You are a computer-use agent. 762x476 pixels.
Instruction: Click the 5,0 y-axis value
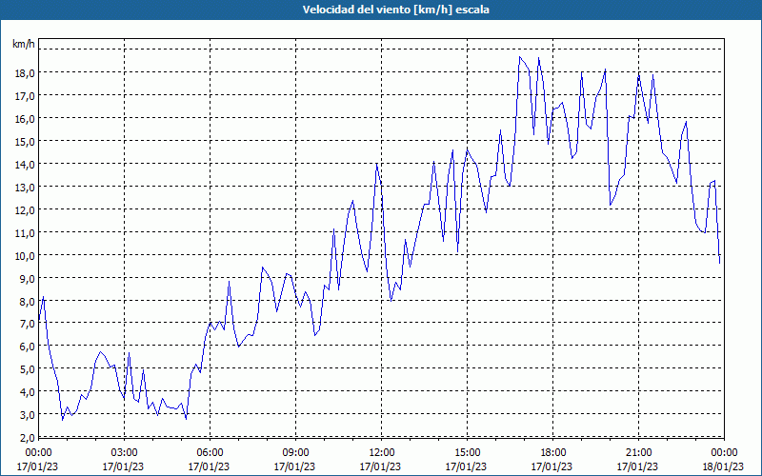point(27,368)
